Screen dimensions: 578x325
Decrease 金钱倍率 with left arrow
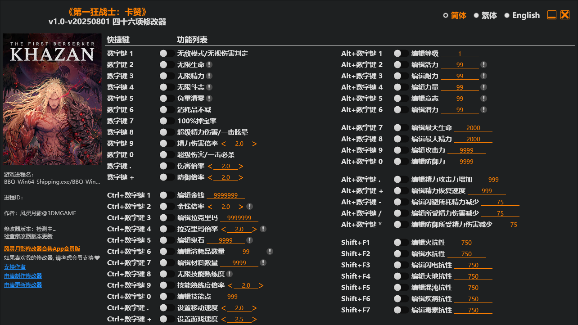click(210, 207)
